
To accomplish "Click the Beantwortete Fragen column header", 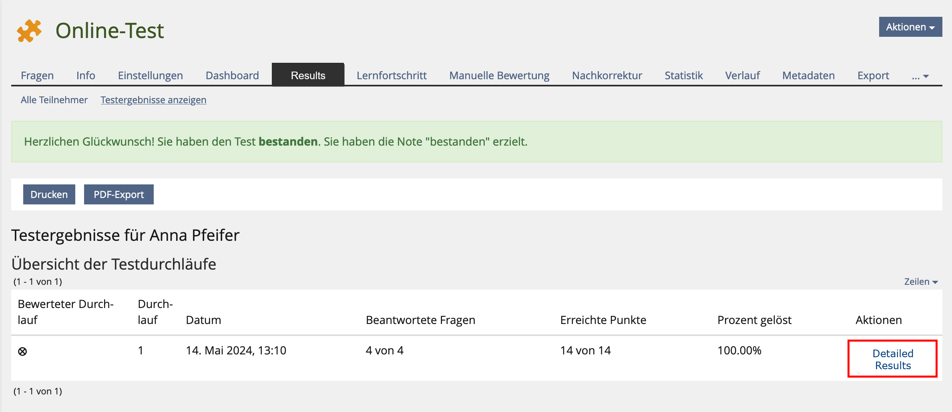I will pos(420,320).
